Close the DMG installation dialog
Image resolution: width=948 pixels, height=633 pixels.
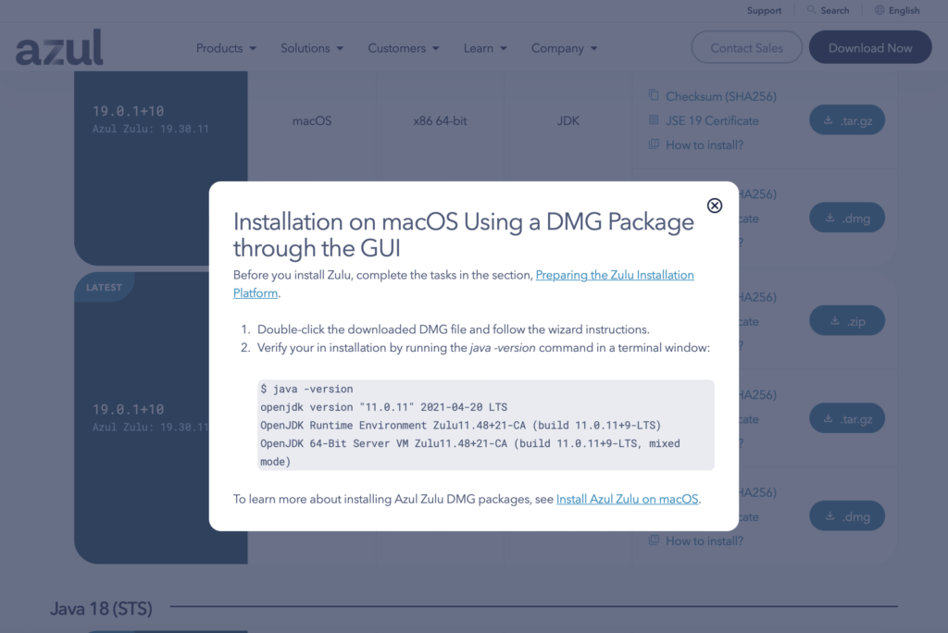click(x=715, y=205)
